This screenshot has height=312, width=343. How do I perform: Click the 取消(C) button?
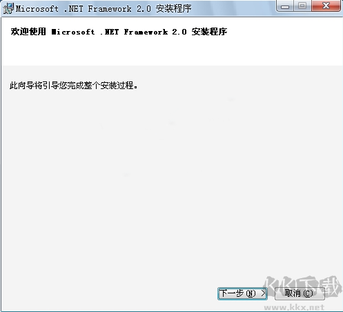click(x=300, y=293)
